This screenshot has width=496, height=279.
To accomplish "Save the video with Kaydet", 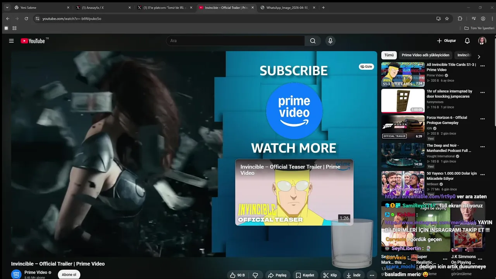I will 305,275.
